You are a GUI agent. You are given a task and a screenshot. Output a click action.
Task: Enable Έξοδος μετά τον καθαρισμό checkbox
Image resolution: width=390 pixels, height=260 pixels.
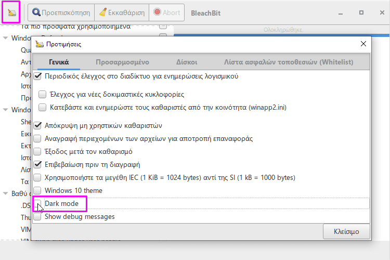[37, 151]
